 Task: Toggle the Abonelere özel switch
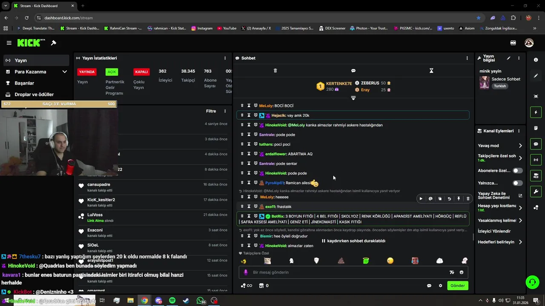[517, 170]
